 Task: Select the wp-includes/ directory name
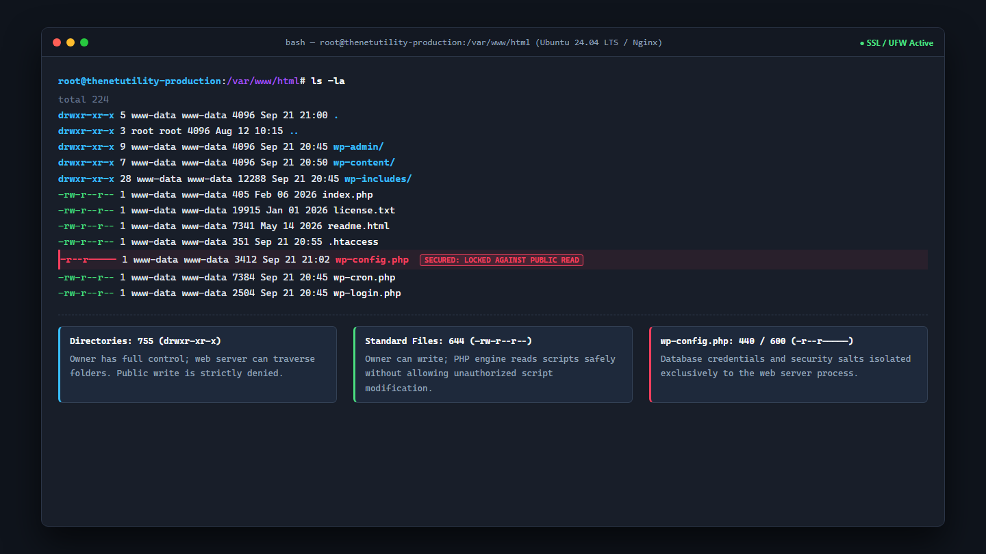click(x=378, y=179)
